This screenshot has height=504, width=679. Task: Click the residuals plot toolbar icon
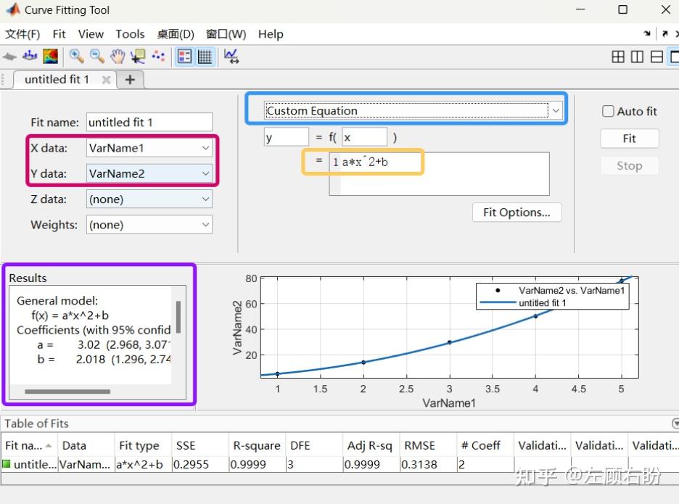tap(30, 57)
